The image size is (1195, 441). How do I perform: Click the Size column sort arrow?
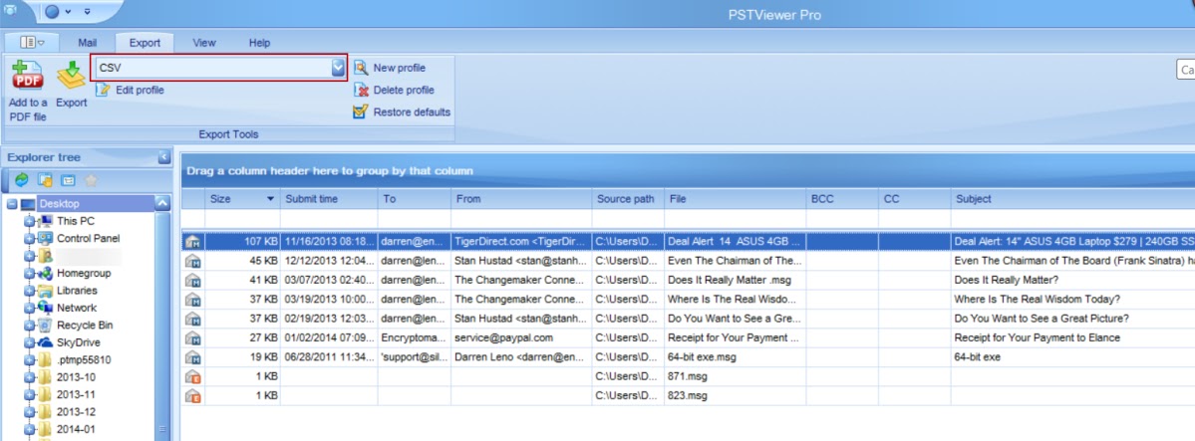[x=270, y=199]
